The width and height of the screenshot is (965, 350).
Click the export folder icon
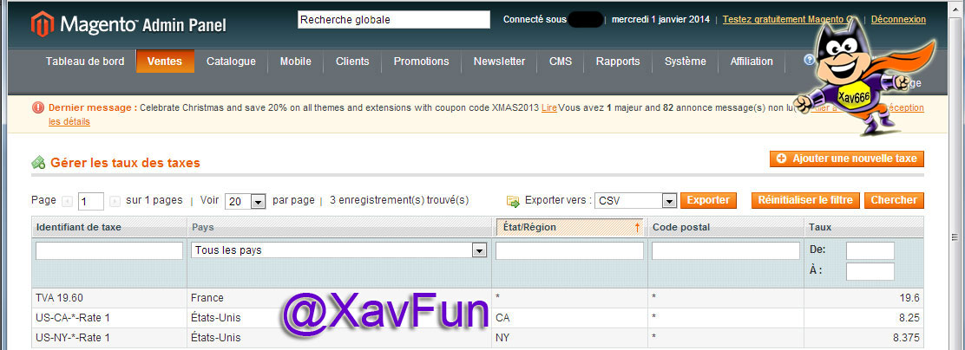(x=513, y=201)
